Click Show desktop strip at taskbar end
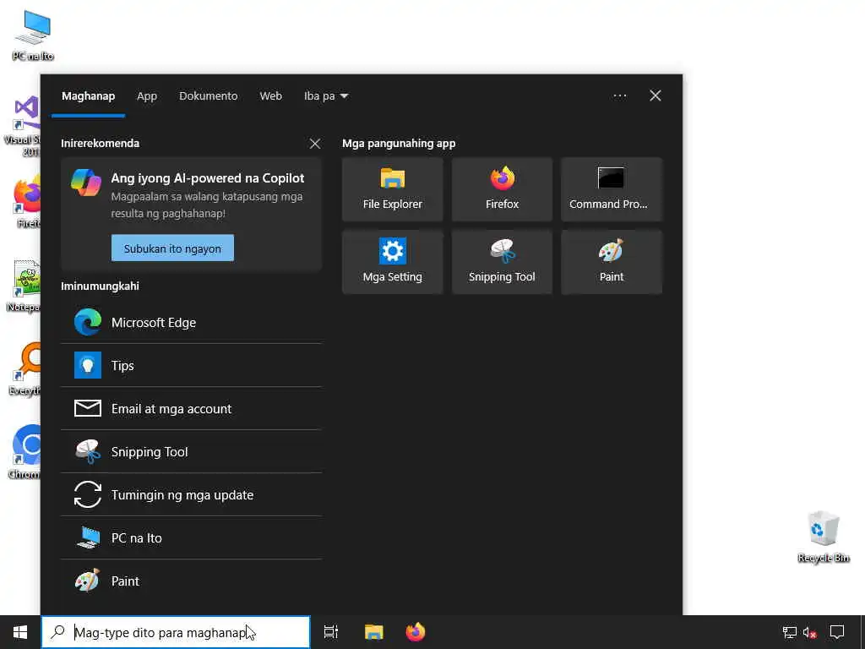The height and width of the screenshot is (649, 865). [862, 632]
